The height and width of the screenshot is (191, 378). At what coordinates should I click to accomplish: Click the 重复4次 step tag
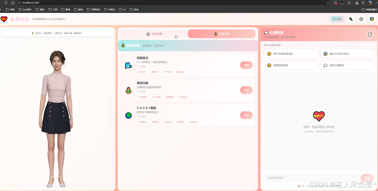[x=180, y=72]
